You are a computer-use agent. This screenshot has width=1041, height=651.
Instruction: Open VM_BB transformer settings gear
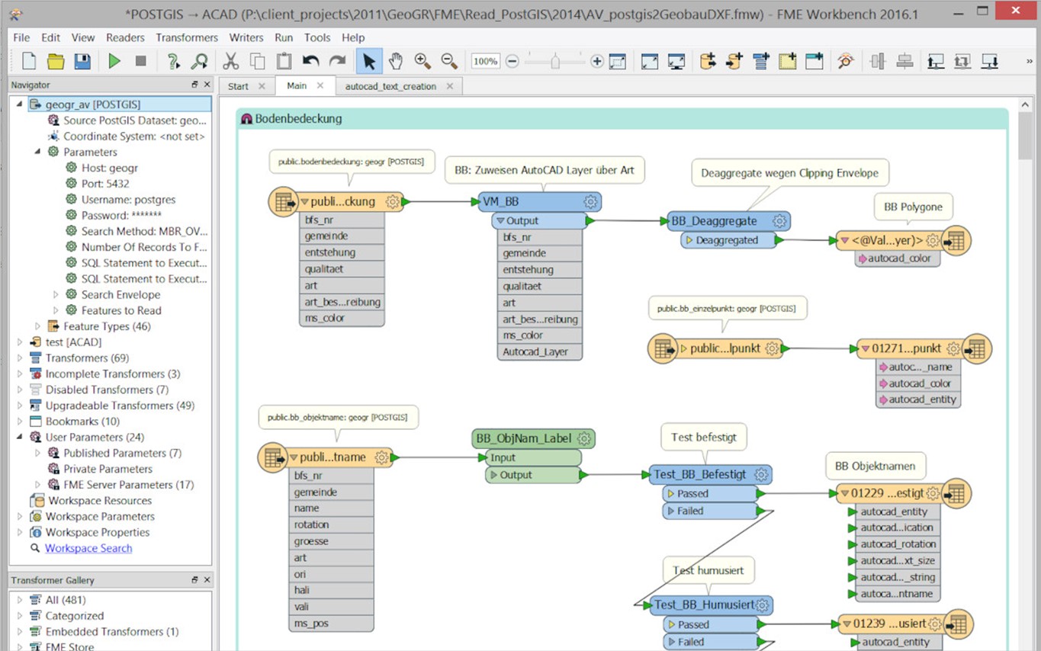point(590,201)
